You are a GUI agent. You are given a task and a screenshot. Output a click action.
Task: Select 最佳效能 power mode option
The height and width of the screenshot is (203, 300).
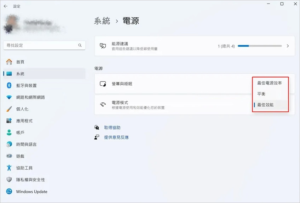coord(270,105)
